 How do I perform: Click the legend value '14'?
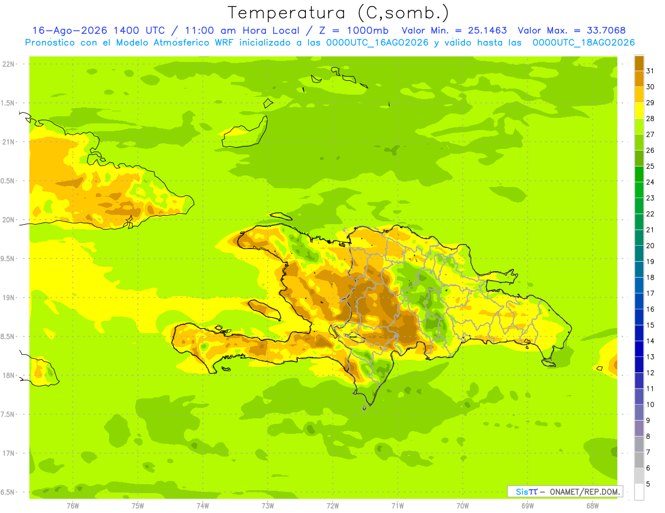click(651, 341)
